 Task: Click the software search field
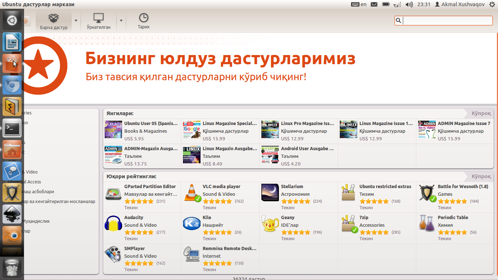point(444,21)
